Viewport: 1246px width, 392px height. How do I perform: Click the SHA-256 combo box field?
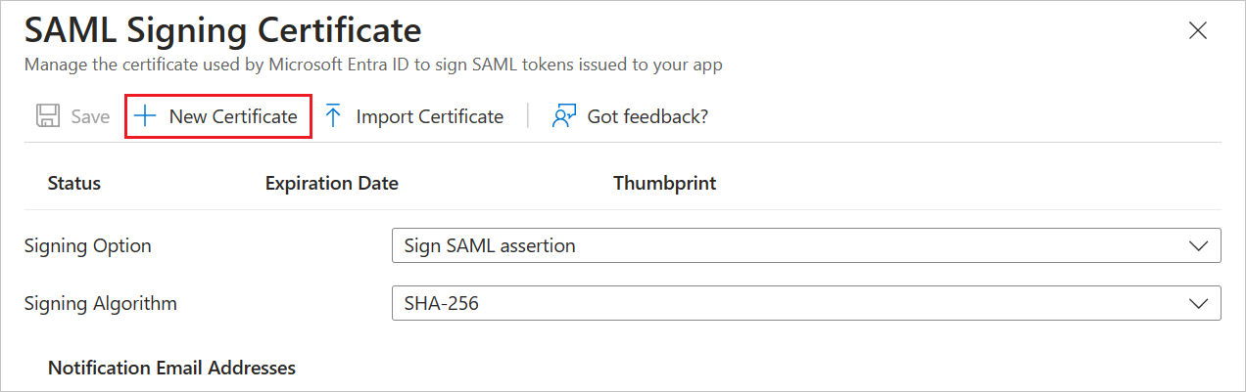click(784, 303)
